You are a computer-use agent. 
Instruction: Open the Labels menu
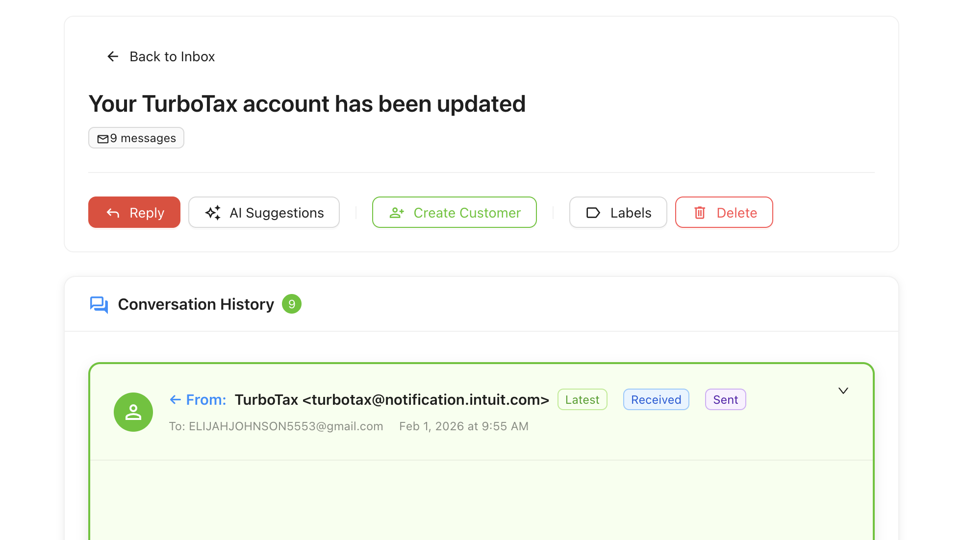pos(618,213)
